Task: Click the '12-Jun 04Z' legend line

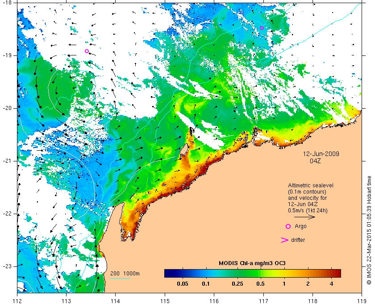Action: (303, 204)
